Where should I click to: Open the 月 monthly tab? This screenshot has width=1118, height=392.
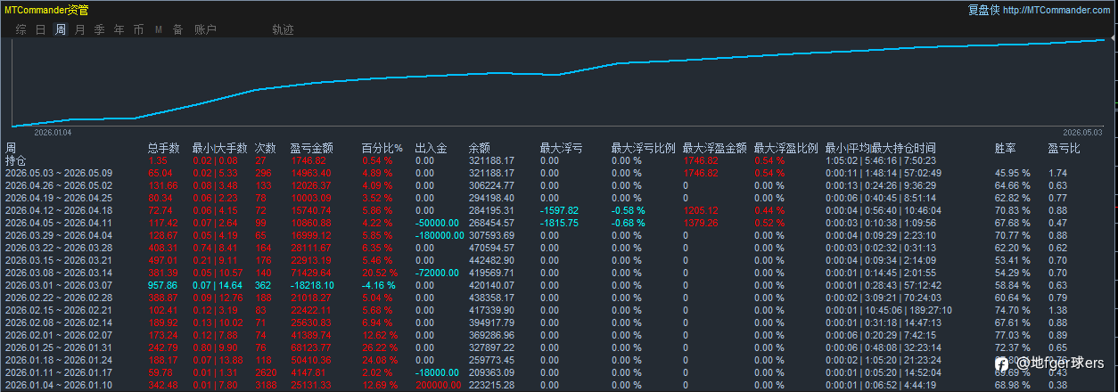tap(80, 29)
